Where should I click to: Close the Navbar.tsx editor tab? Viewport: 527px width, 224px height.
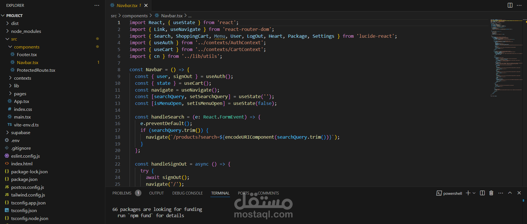pos(146,5)
